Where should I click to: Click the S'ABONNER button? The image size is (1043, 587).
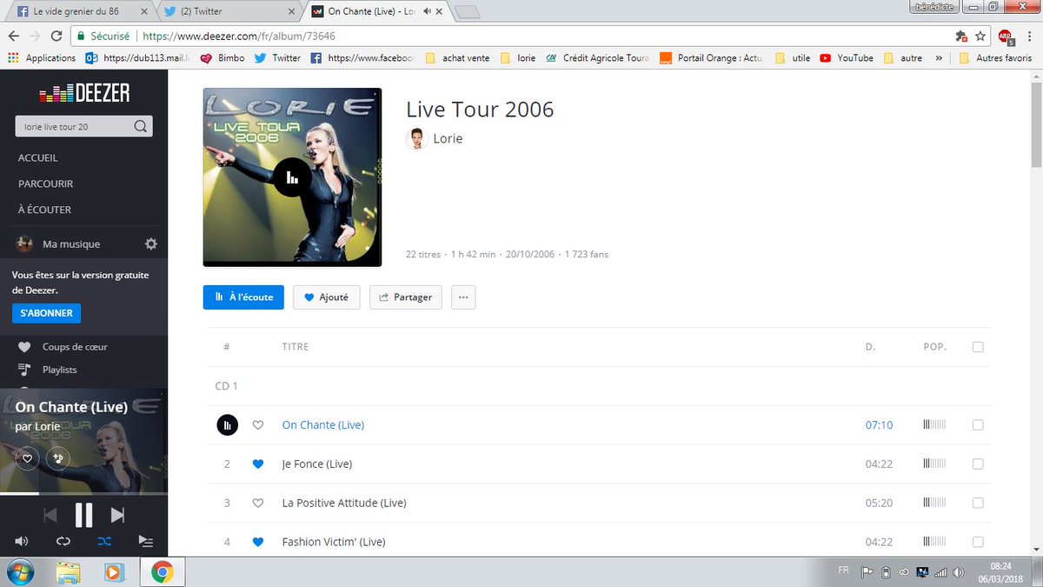click(46, 313)
